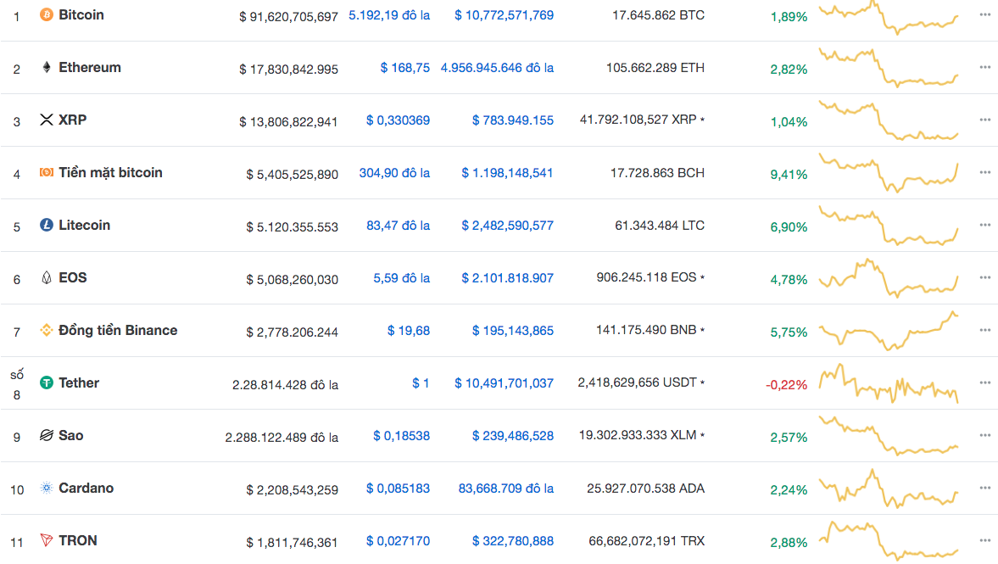Image resolution: width=998 pixels, height=564 pixels.
Task: Click the EOS price 5,59 đô la
Action: pyautogui.click(x=402, y=278)
